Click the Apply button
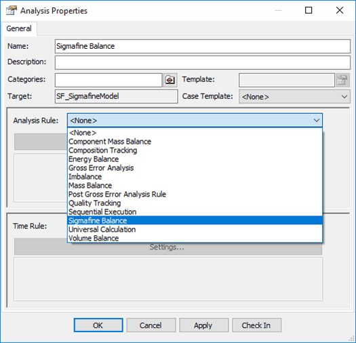Viewport: 356px width, 343px height. 203,325
